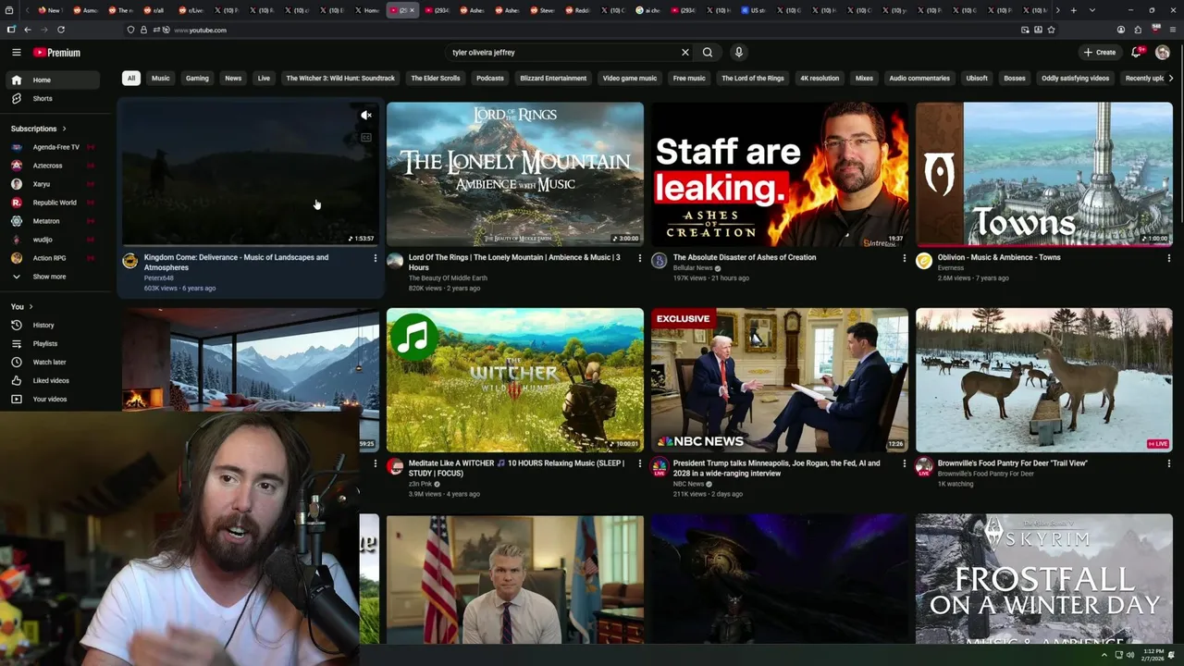Screen dimensions: 1184x666
Task: Go back using the browser back arrow
Action: click(x=27, y=30)
